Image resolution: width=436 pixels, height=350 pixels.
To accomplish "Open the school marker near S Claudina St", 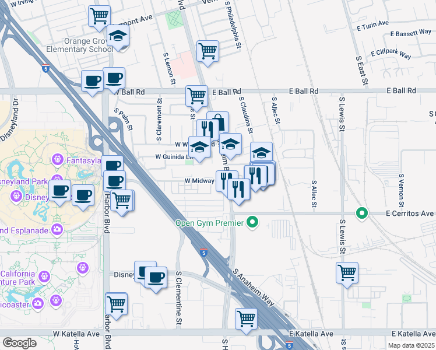I will [261, 152].
